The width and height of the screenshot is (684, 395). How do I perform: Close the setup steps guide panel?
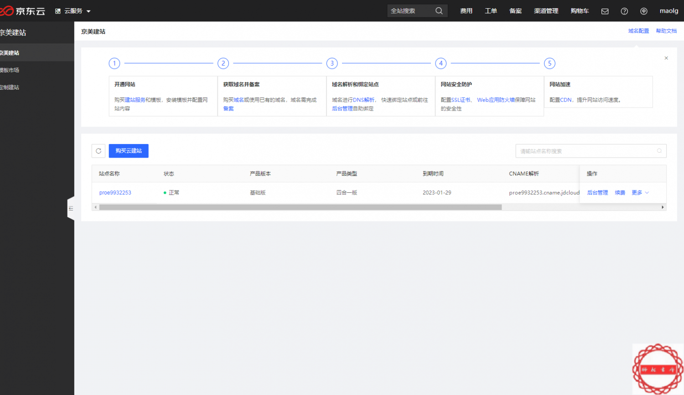[666, 58]
